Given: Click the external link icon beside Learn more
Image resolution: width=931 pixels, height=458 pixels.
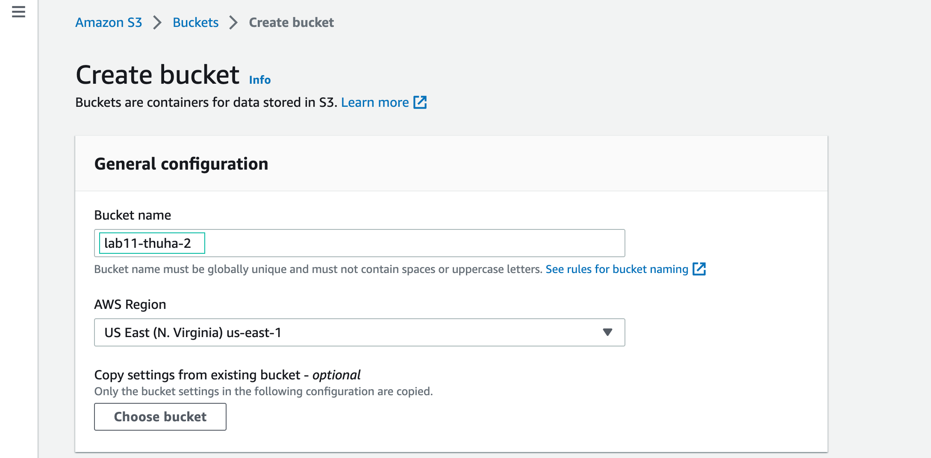Looking at the screenshot, I should click(421, 103).
